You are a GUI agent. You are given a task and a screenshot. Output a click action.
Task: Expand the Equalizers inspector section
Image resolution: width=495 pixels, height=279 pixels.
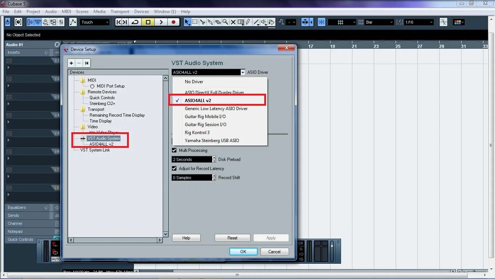[x=17, y=207]
